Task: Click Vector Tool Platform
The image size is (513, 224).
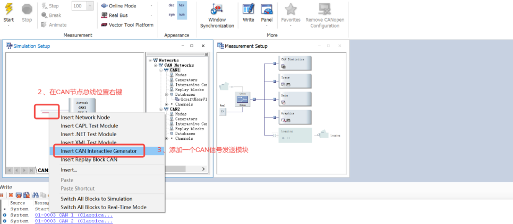Action: click(127, 25)
